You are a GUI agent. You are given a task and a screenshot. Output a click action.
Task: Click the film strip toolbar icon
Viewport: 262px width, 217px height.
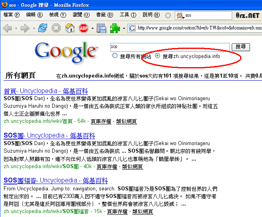click(x=102, y=28)
